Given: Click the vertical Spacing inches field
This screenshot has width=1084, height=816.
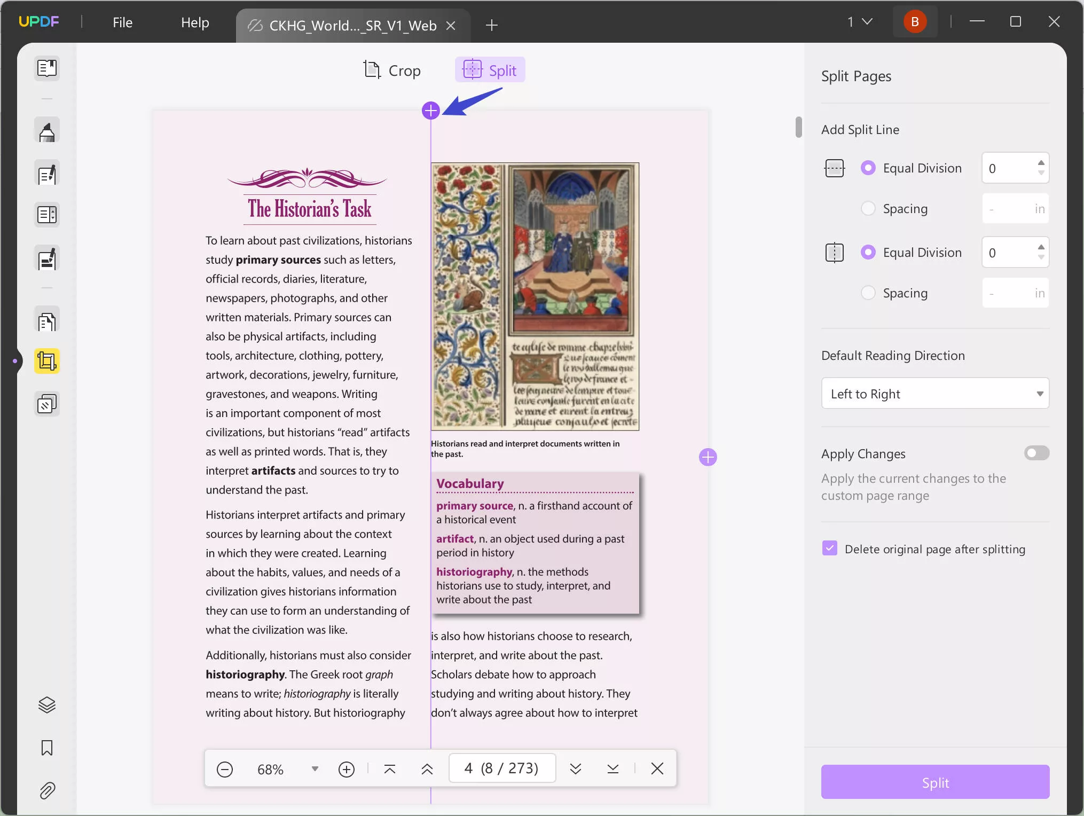Looking at the screenshot, I should (x=1015, y=293).
